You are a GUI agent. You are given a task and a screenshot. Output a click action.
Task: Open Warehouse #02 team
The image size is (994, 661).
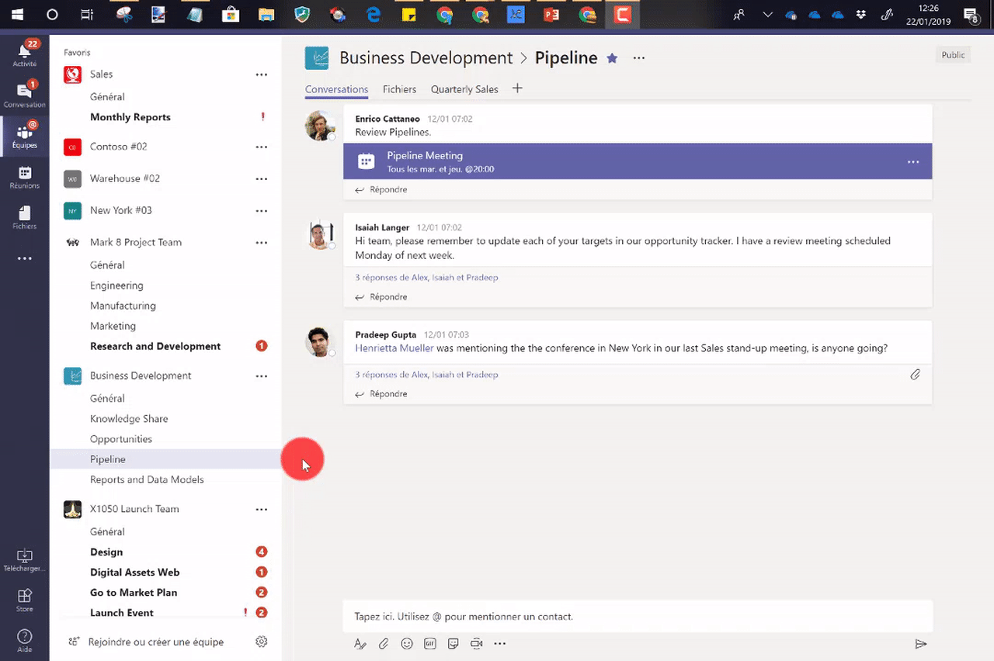125,178
